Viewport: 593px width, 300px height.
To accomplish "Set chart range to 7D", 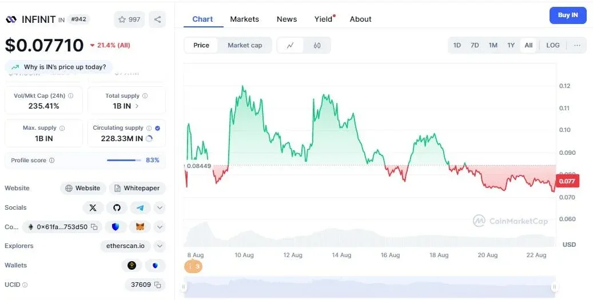I will click(x=475, y=45).
